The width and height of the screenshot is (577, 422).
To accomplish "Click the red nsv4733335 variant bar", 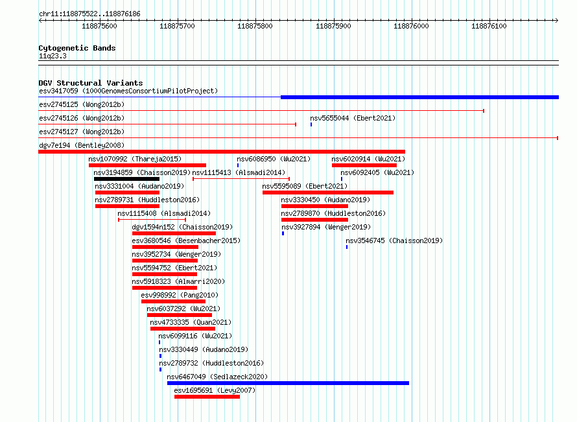I will (183, 329).
